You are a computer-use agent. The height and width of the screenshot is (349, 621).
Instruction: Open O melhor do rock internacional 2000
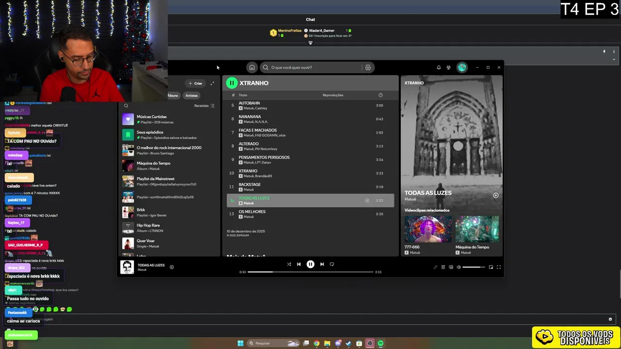168,150
